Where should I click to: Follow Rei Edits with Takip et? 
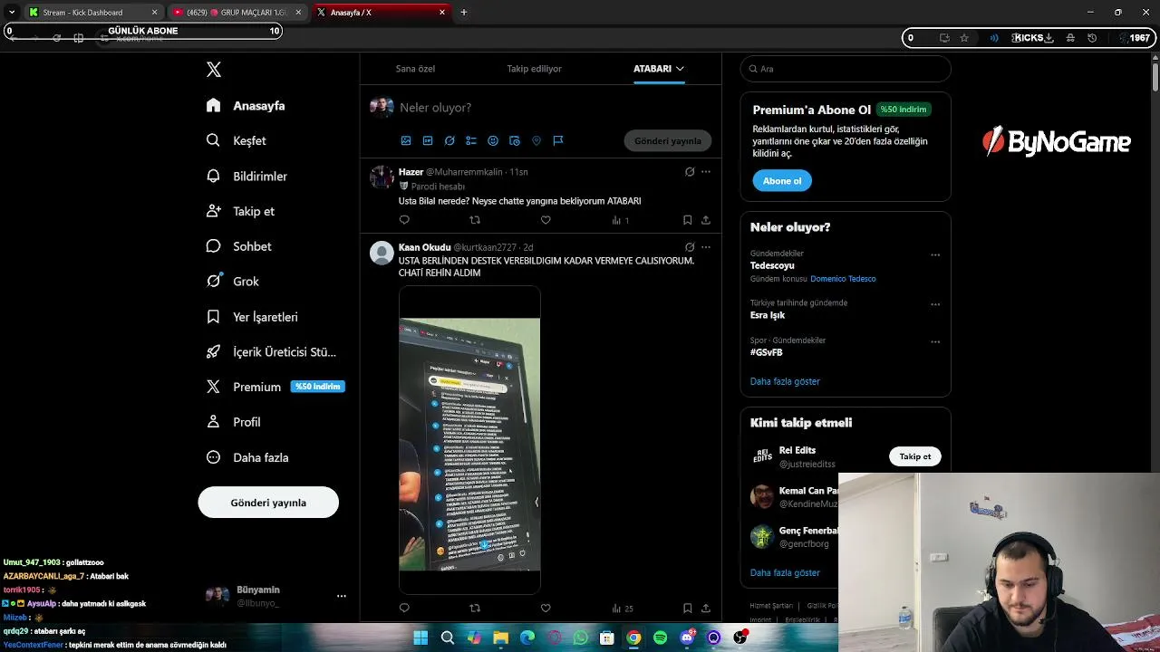[x=915, y=456]
